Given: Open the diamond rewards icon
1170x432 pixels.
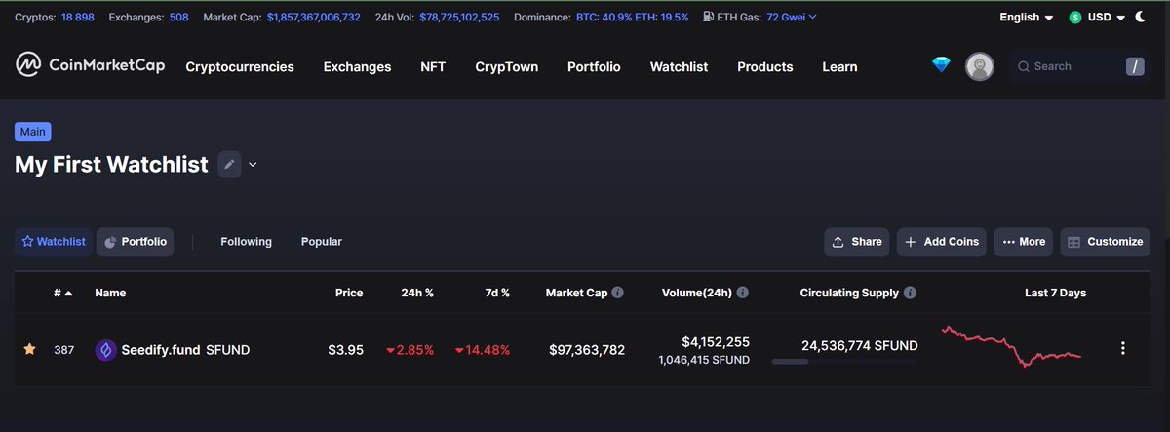Looking at the screenshot, I should tap(941, 65).
